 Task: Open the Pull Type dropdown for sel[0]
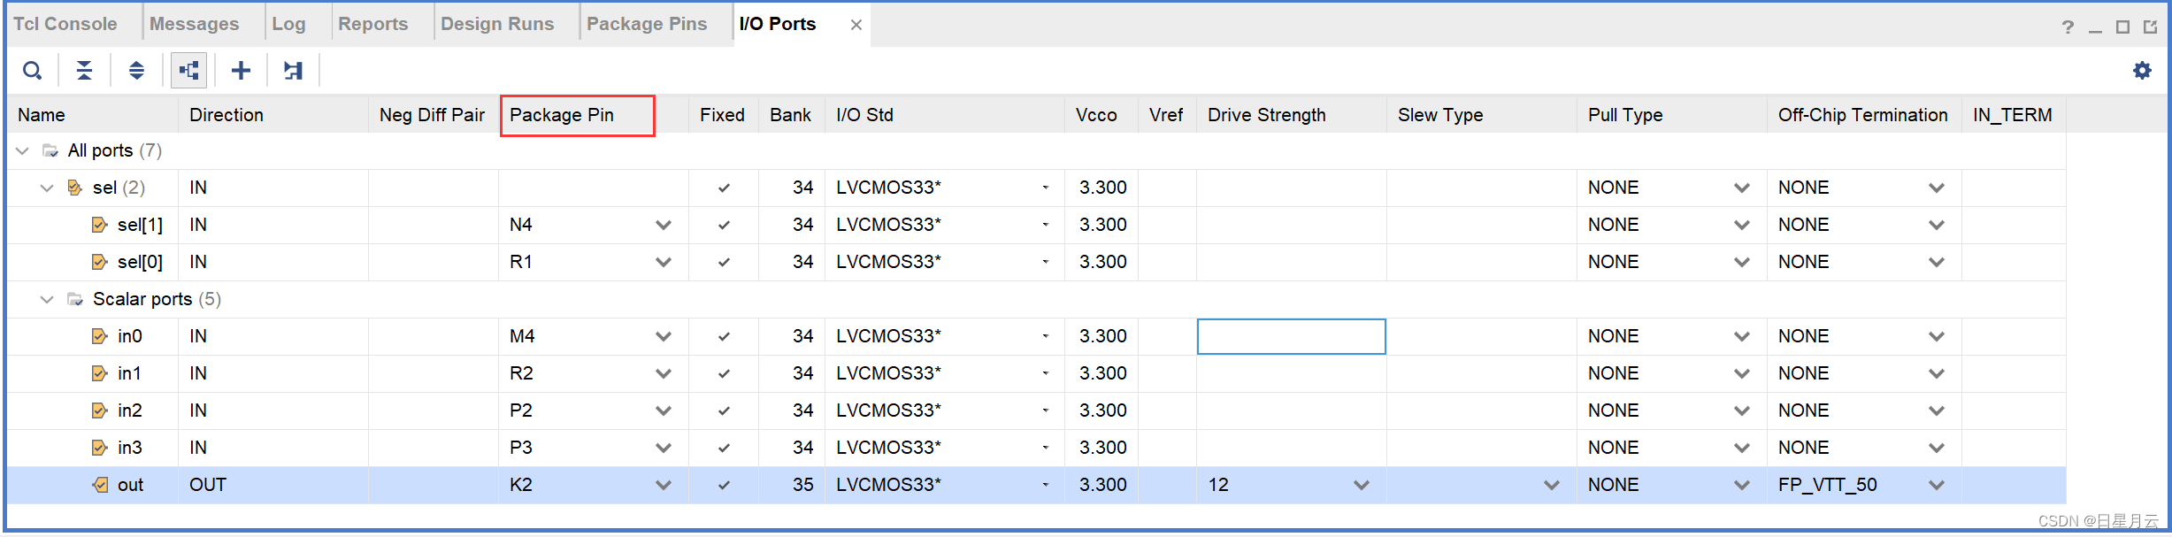click(1741, 262)
